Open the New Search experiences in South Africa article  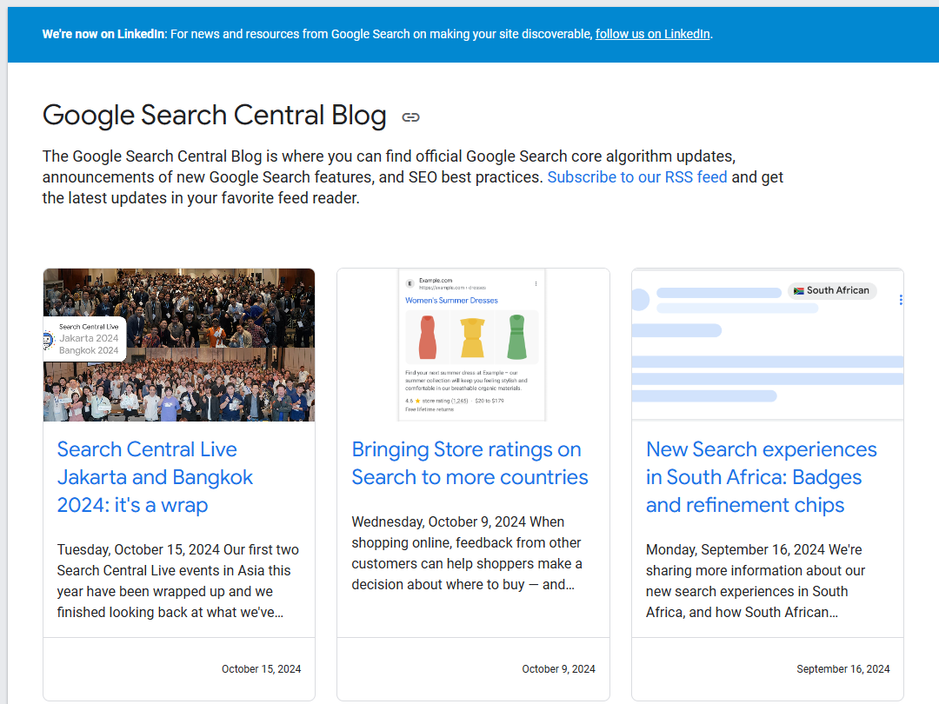[x=761, y=476]
